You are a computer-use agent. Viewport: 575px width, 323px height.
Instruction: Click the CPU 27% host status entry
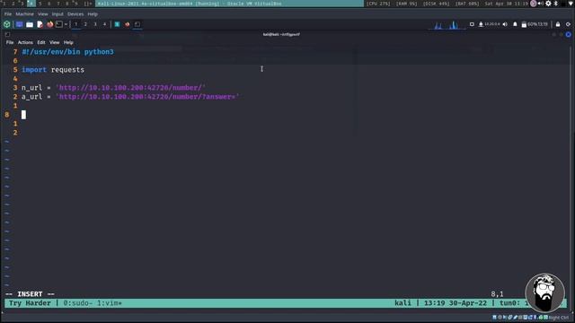pyautogui.click(x=378, y=4)
